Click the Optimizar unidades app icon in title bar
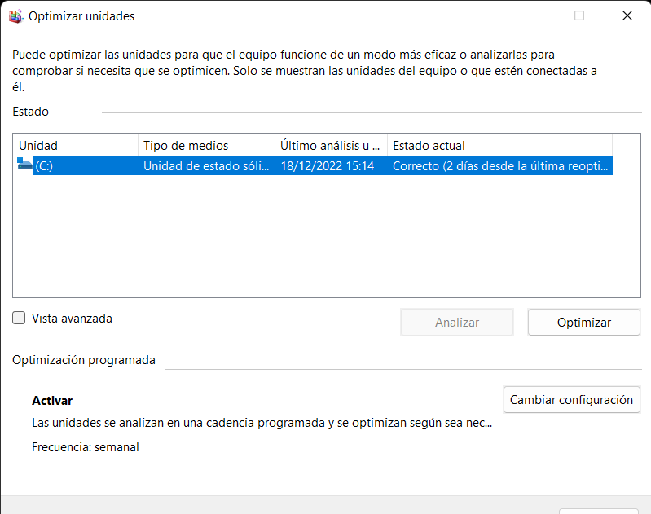 tap(15, 16)
